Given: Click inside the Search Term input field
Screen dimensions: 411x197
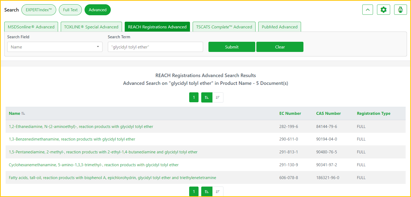Looking at the screenshot, I should [155, 47].
